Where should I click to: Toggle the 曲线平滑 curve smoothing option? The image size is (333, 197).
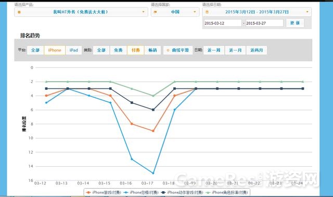[178, 50]
